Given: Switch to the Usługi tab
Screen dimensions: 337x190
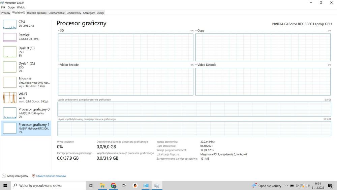Looking at the screenshot, I should point(100,13).
